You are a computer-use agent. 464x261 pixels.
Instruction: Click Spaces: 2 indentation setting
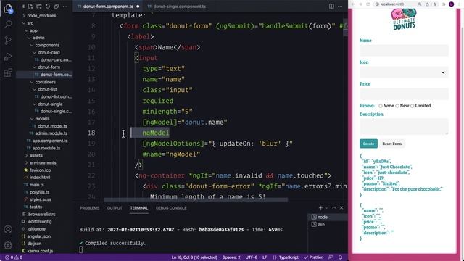[231, 257]
